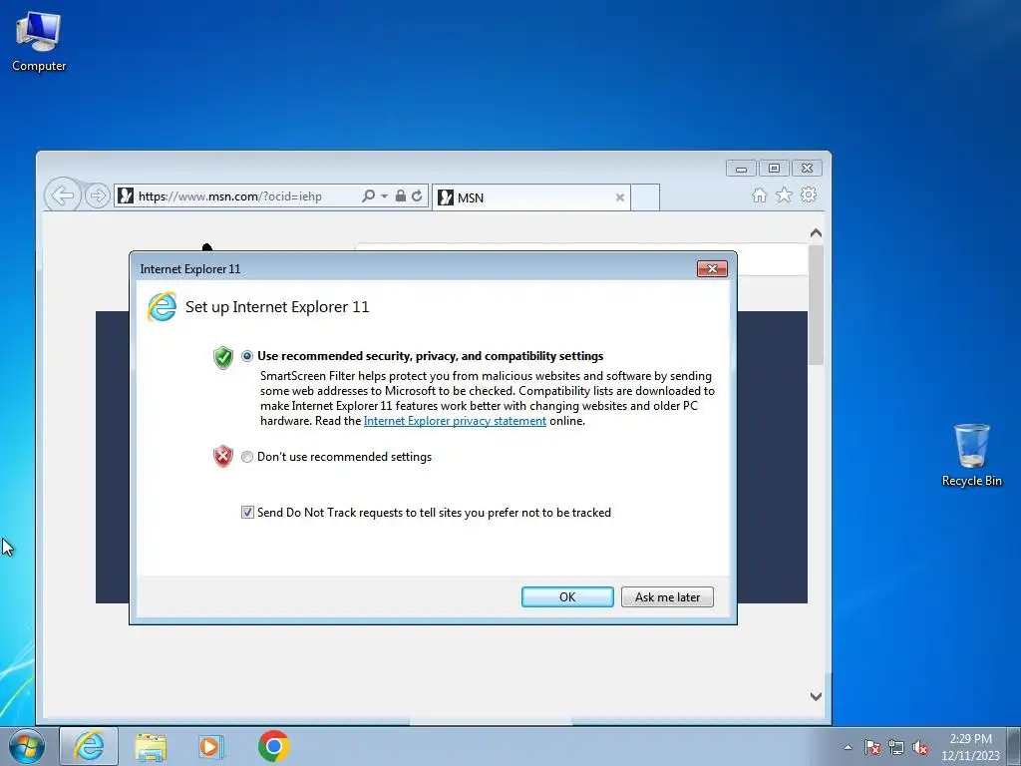This screenshot has height=766, width=1021.
Task: Click the vertical scrollbar thumb in IE
Action: coord(816,305)
